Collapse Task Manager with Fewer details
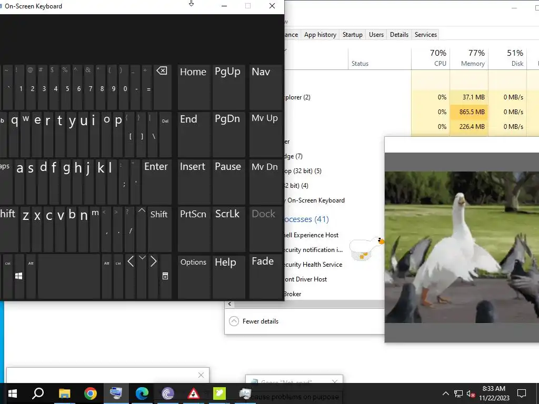The height and width of the screenshot is (404, 539). 254,321
